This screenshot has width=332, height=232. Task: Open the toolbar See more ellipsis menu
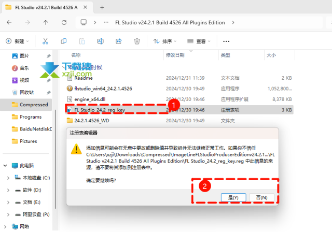[x=226, y=41]
